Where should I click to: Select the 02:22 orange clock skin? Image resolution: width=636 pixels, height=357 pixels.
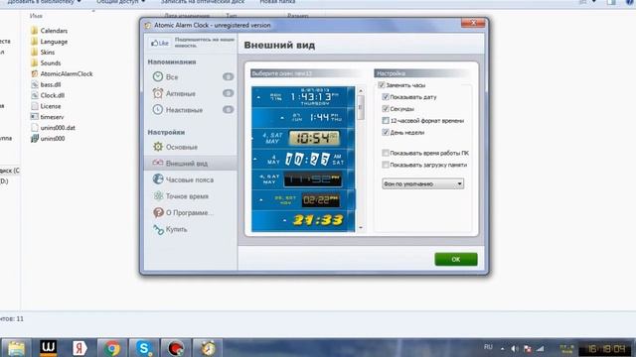[x=303, y=200]
